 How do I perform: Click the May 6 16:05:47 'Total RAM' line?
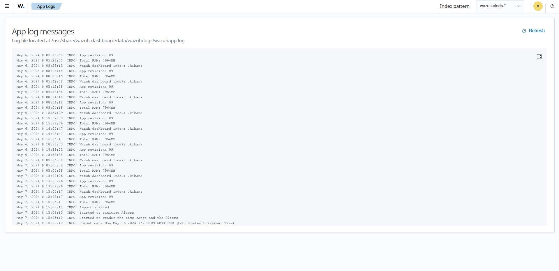(66, 139)
